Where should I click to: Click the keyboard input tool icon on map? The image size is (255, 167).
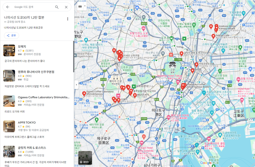point(80,7)
